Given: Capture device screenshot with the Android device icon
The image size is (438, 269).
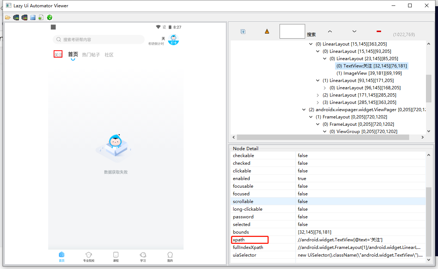Looking at the screenshot, I should [x=16, y=17].
